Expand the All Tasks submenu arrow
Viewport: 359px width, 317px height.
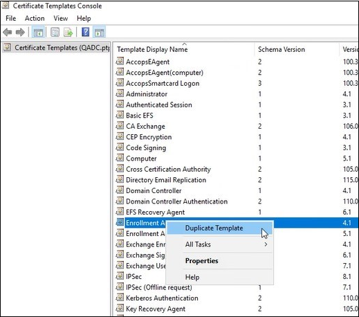click(266, 244)
